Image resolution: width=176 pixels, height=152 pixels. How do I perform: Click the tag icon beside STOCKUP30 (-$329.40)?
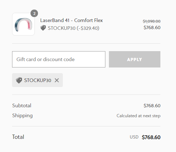pos(43,28)
